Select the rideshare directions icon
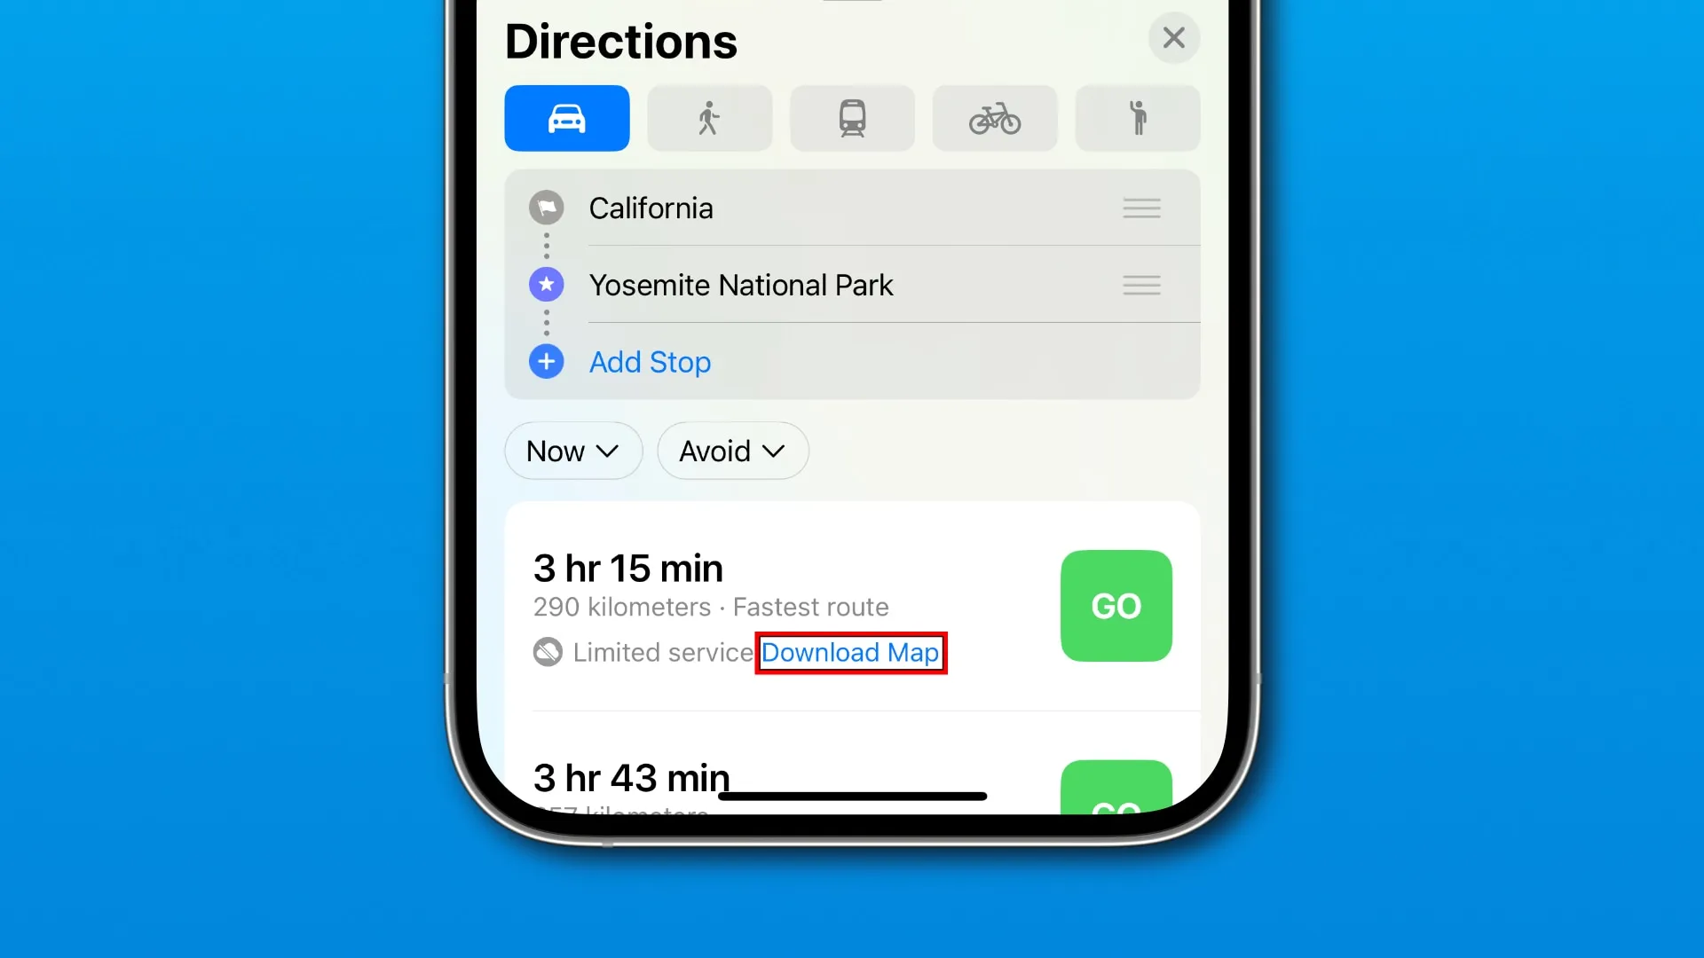Viewport: 1704px width, 958px height. tap(1138, 117)
